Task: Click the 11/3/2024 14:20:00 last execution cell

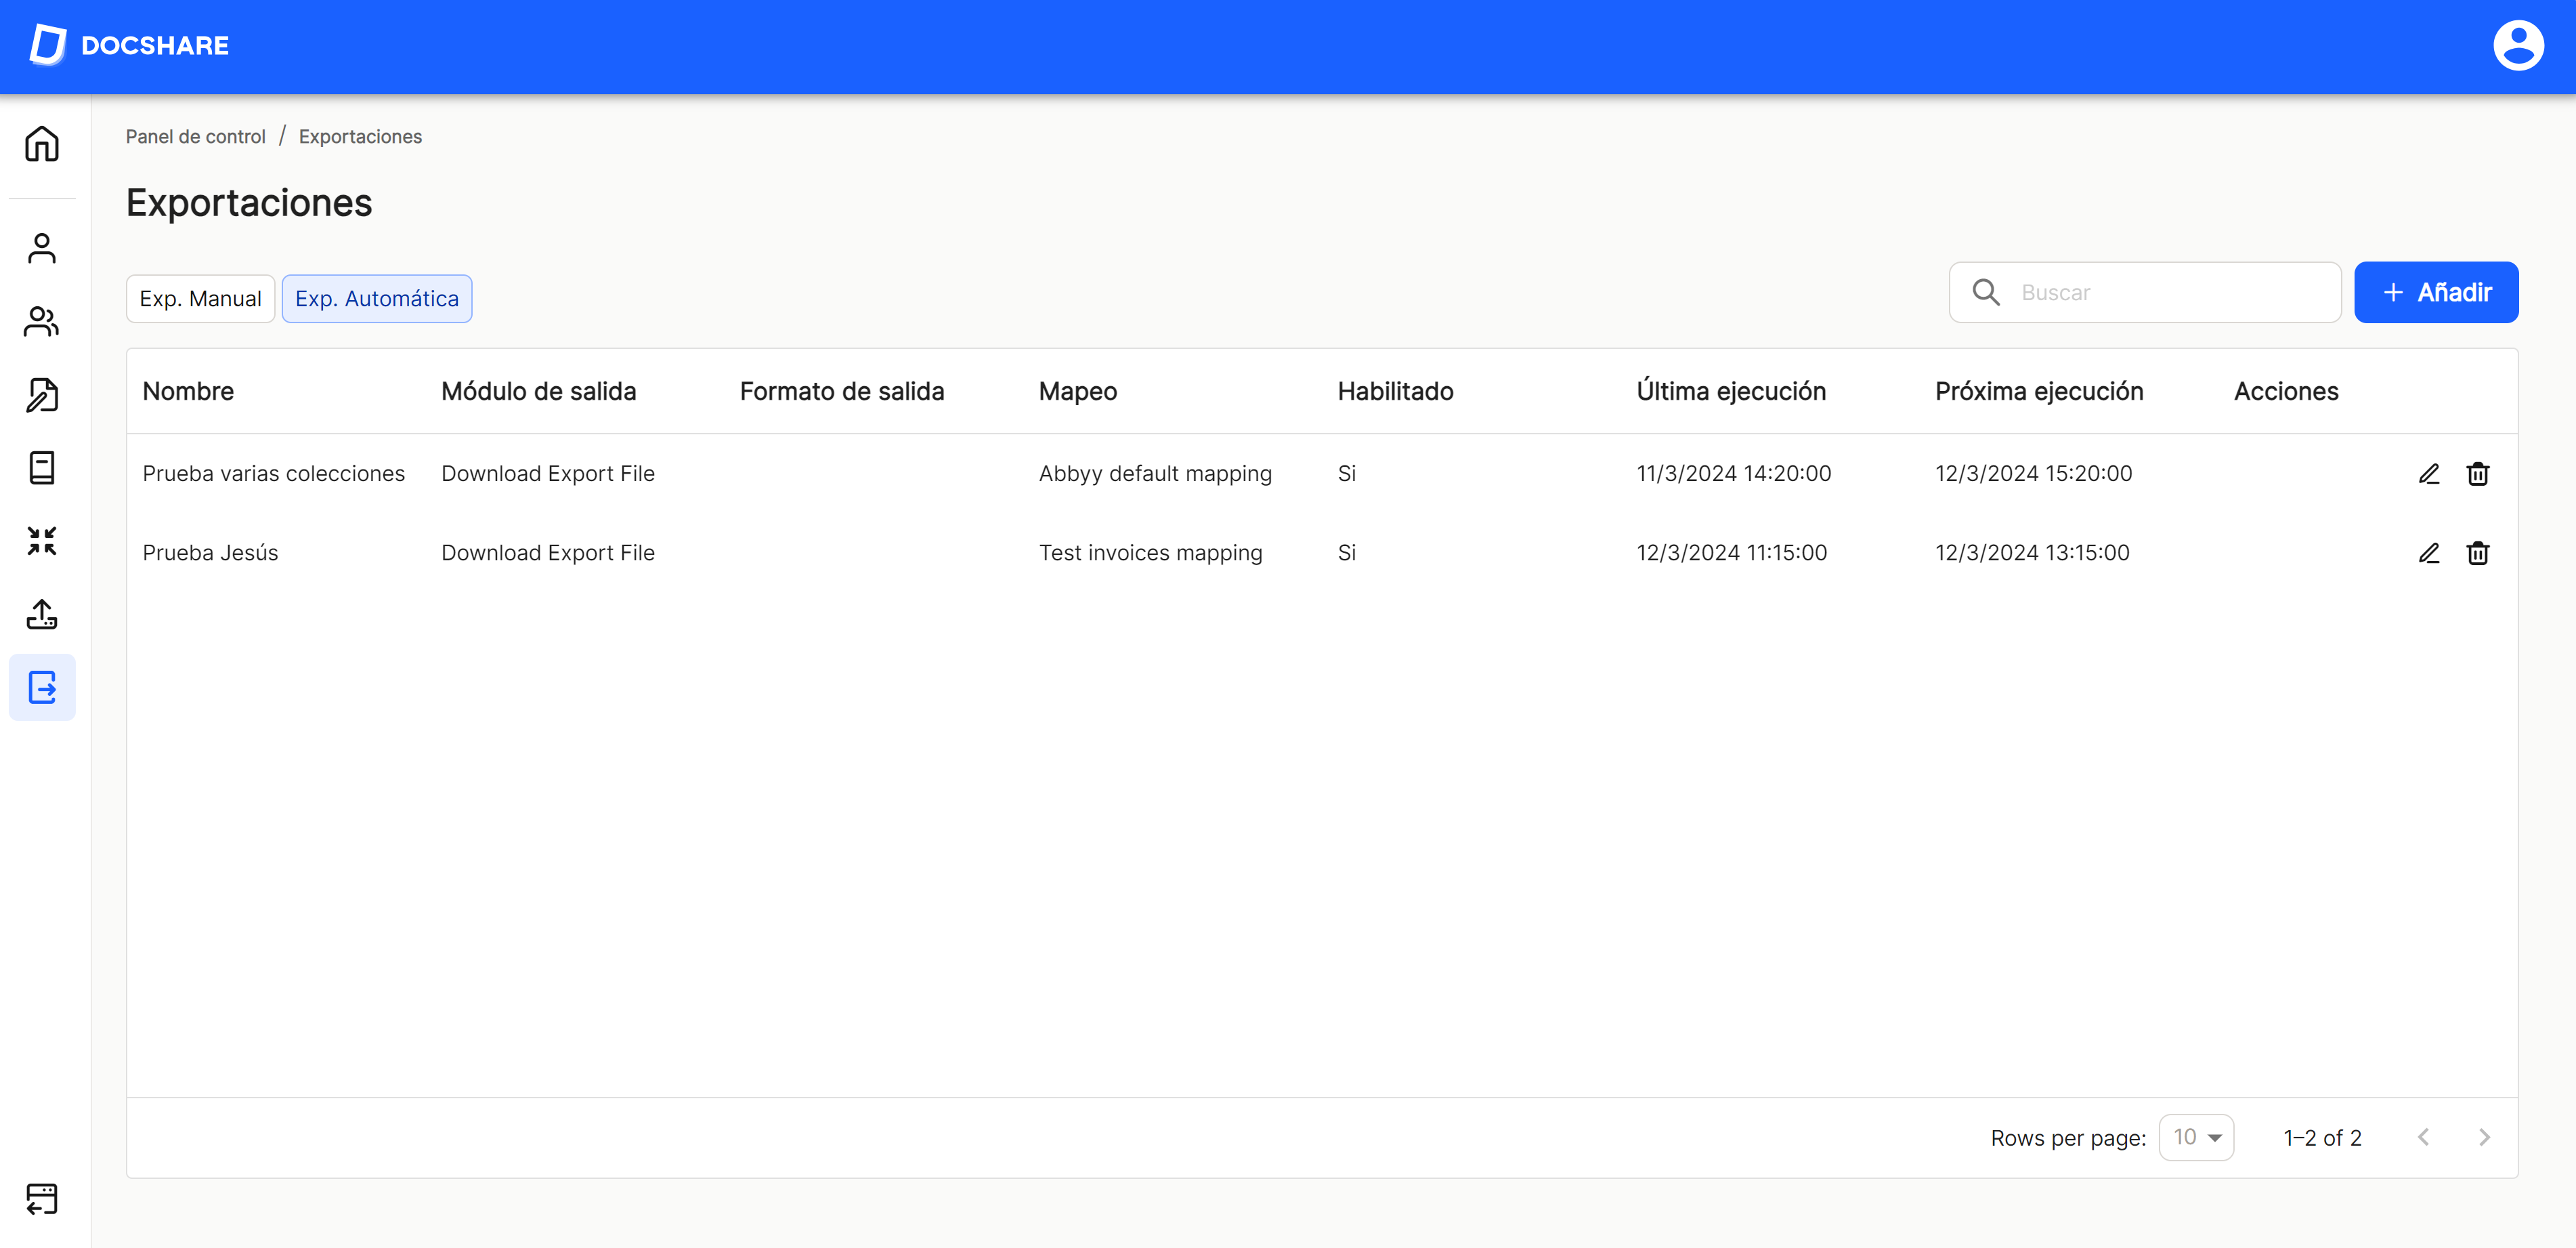Action: point(1733,474)
